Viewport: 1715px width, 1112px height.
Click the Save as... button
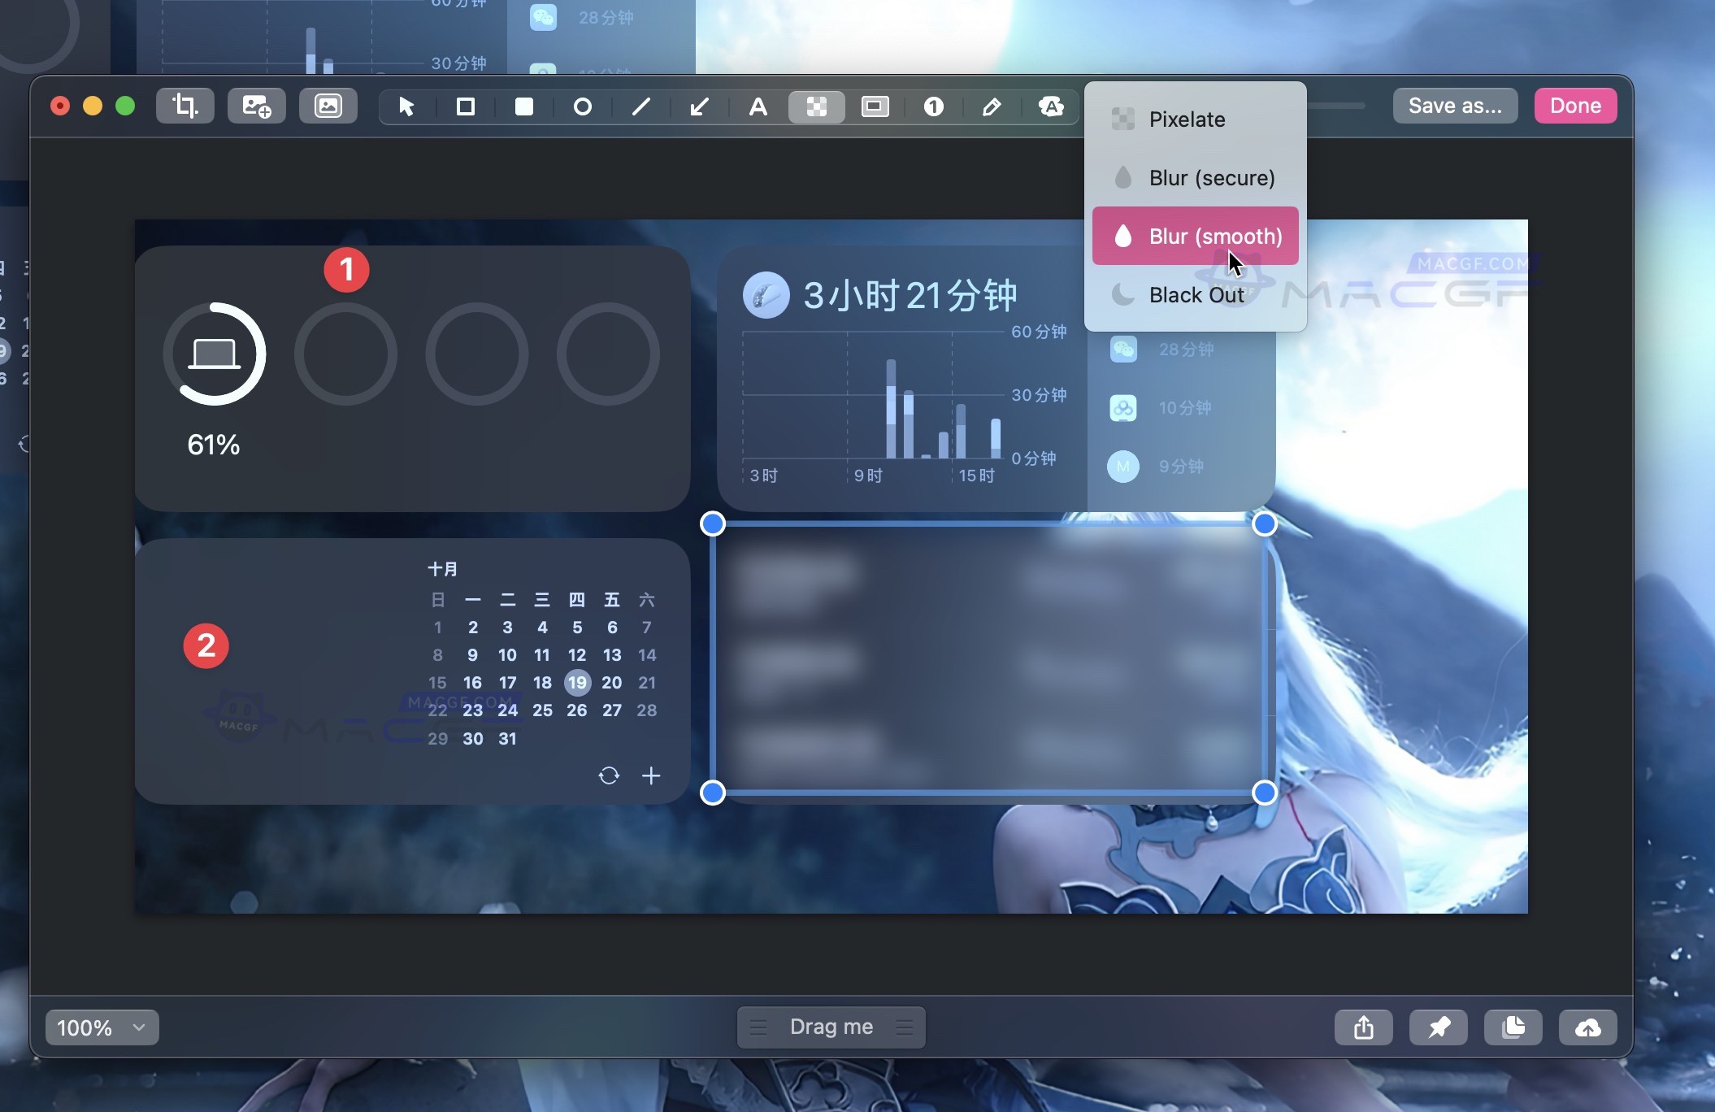pyautogui.click(x=1454, y=105)
